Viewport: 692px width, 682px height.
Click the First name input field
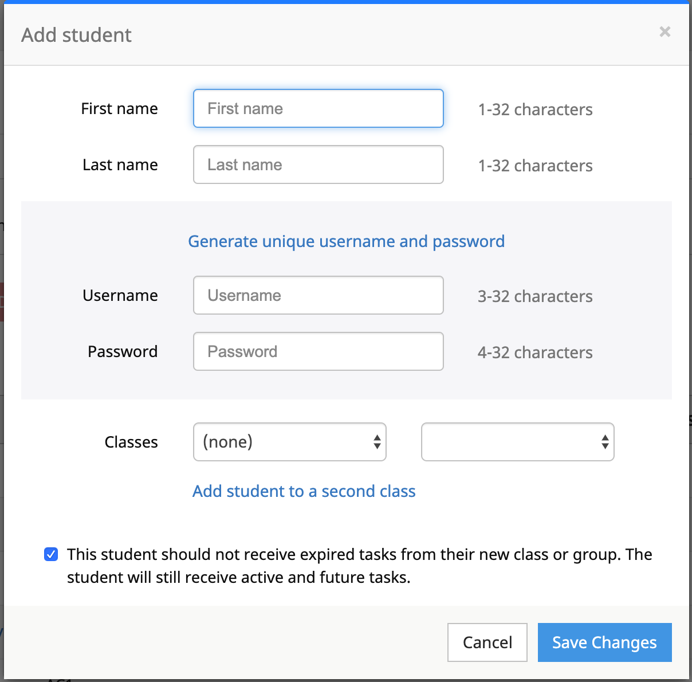[x=318, y=108]
